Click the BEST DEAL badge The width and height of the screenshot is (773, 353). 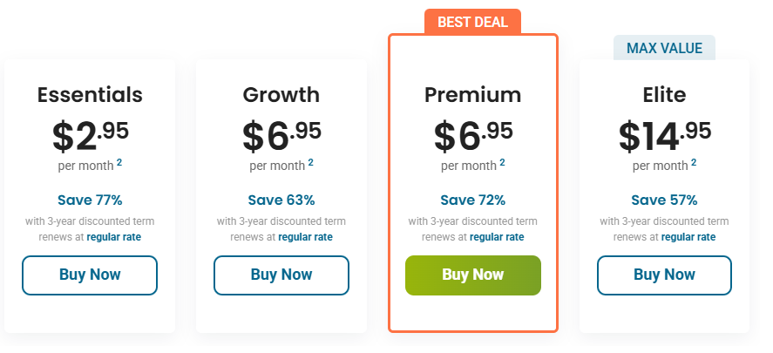[x=472, y=23]
